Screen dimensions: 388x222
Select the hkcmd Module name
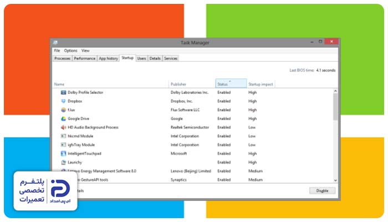tap(80, 136)
